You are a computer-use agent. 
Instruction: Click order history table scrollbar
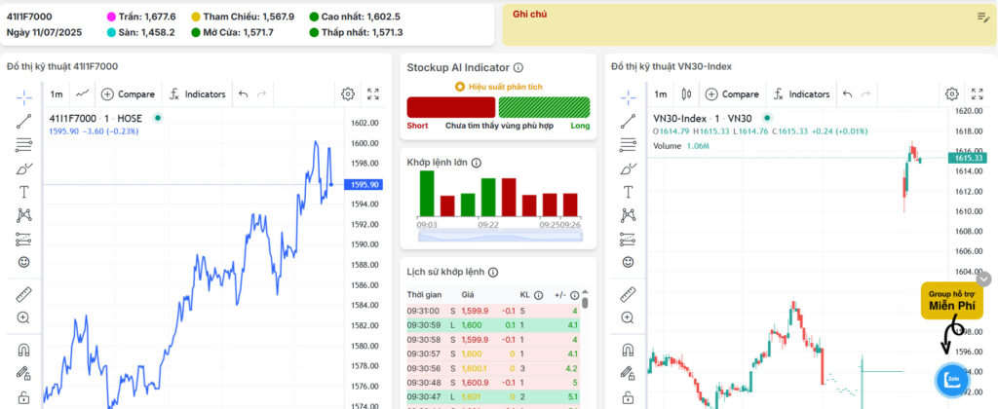point(585,302)
